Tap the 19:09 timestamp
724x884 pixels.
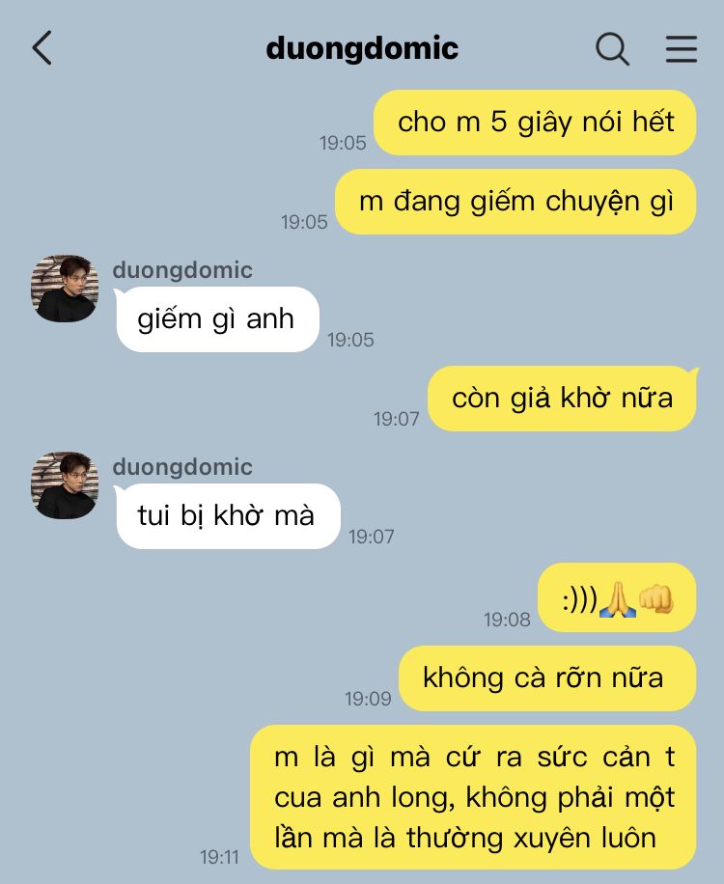pyautogui.click(x=368, y=699)
